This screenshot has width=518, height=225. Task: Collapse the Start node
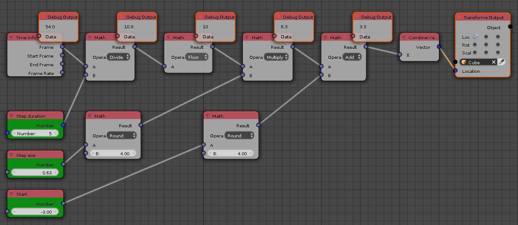point(11,194)
